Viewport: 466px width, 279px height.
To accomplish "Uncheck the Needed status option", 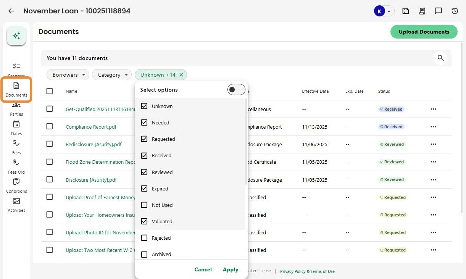I will pos(144,123).
